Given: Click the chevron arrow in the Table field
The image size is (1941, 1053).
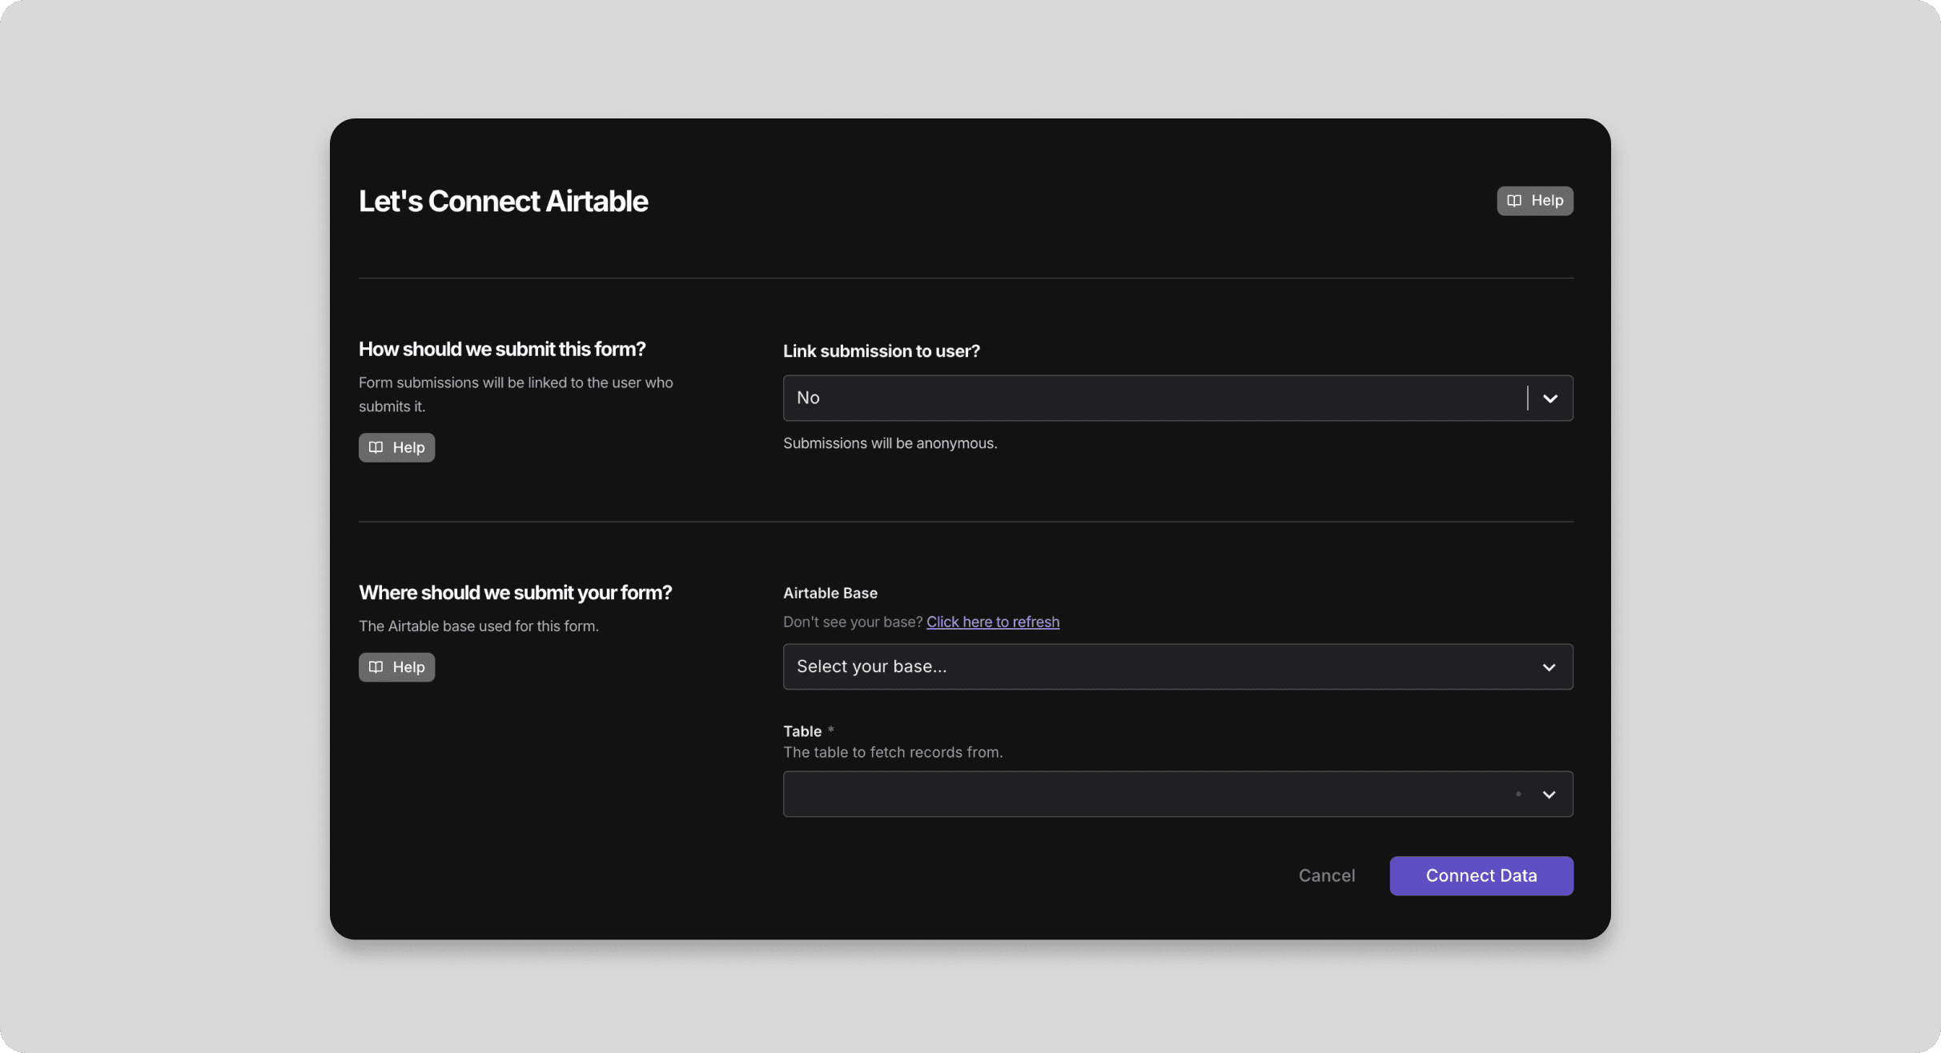Looking at the screenshot, I should (1549, 795).
